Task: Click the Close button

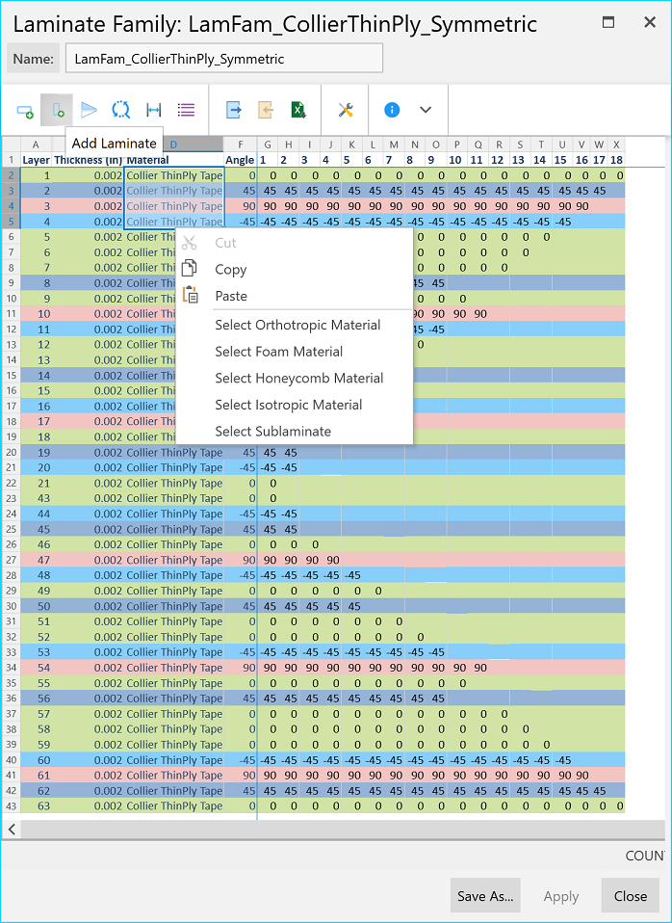Action: pyautogui.click(x=631, y=896)
